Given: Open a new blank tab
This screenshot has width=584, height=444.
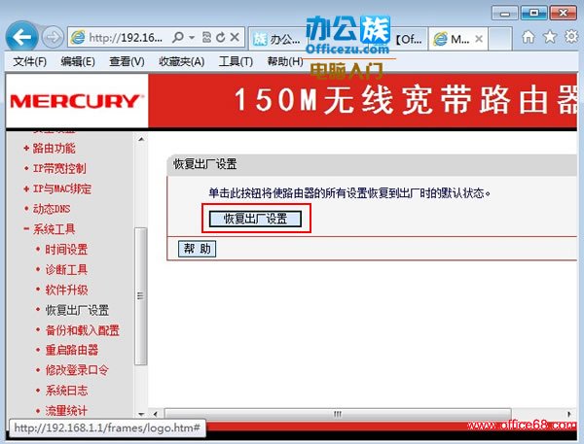Looking at the screenshot, I should tap(500, 38).
